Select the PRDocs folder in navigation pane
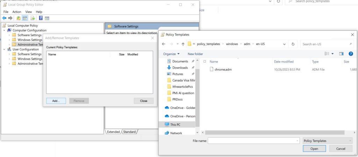 pos(177,99)
